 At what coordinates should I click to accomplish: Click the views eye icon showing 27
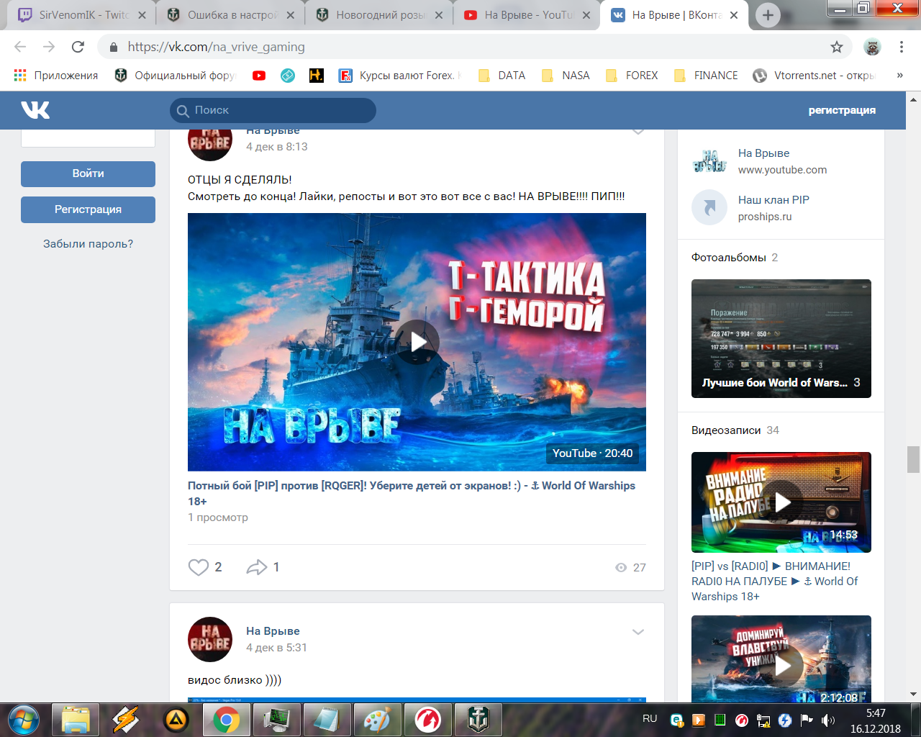pyautogui.click(x=621, y=568)
